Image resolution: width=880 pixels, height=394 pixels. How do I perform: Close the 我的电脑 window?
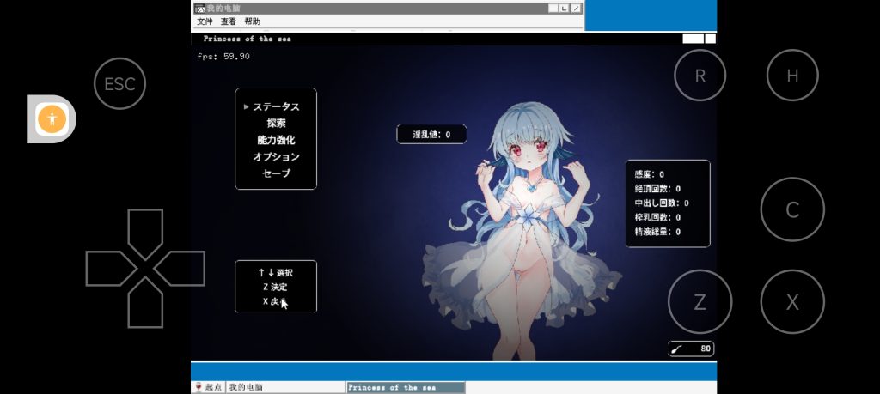pyautogui.click(x=576, y=9)
